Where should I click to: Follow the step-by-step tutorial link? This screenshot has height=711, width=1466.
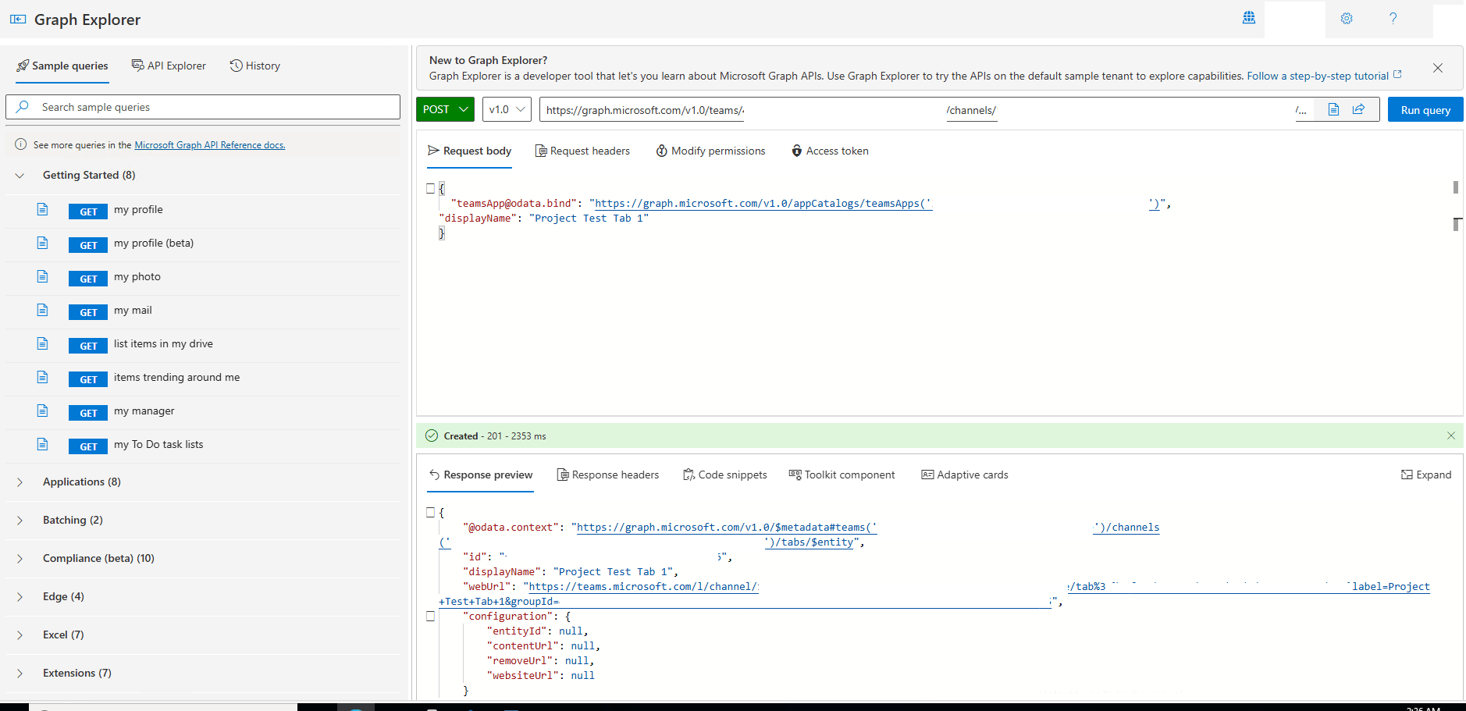pyautogui.click(x=1324, y=76)
